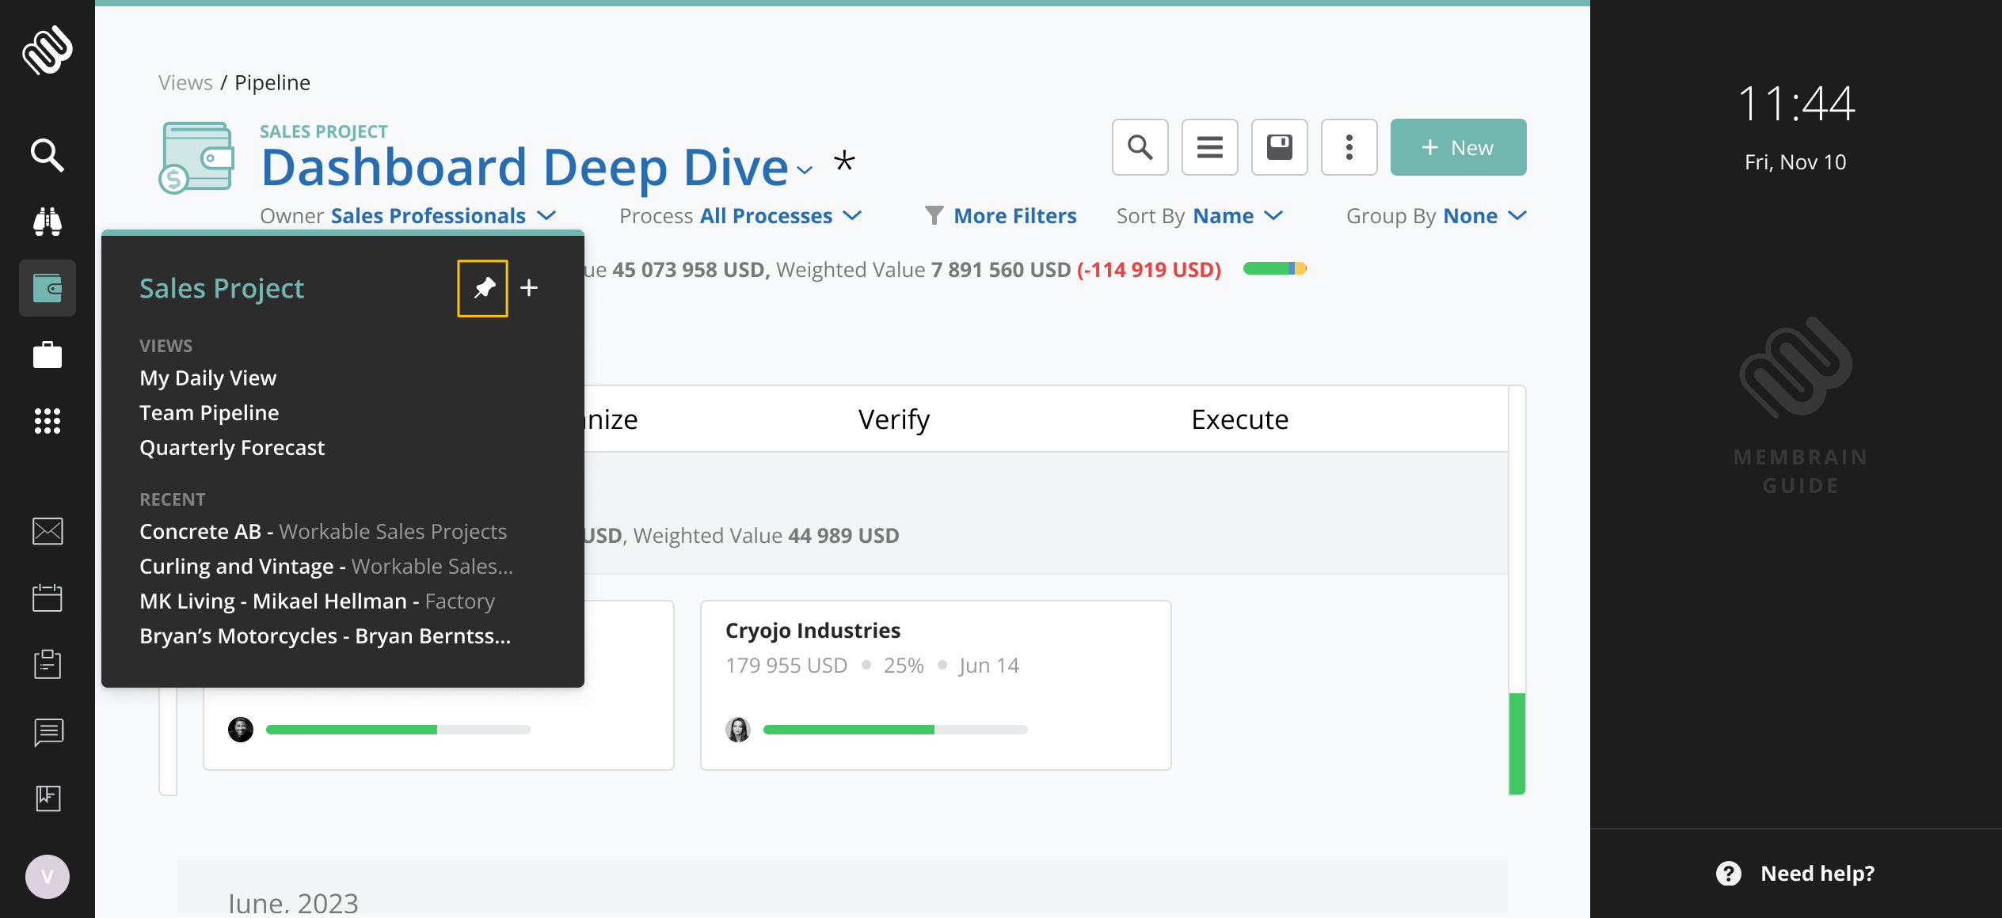Click Cryojo Industries green progress bar
Viewport: 2002px width, 918px height.
coord(895,730)
